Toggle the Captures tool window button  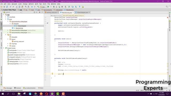[x=1, y=45]
